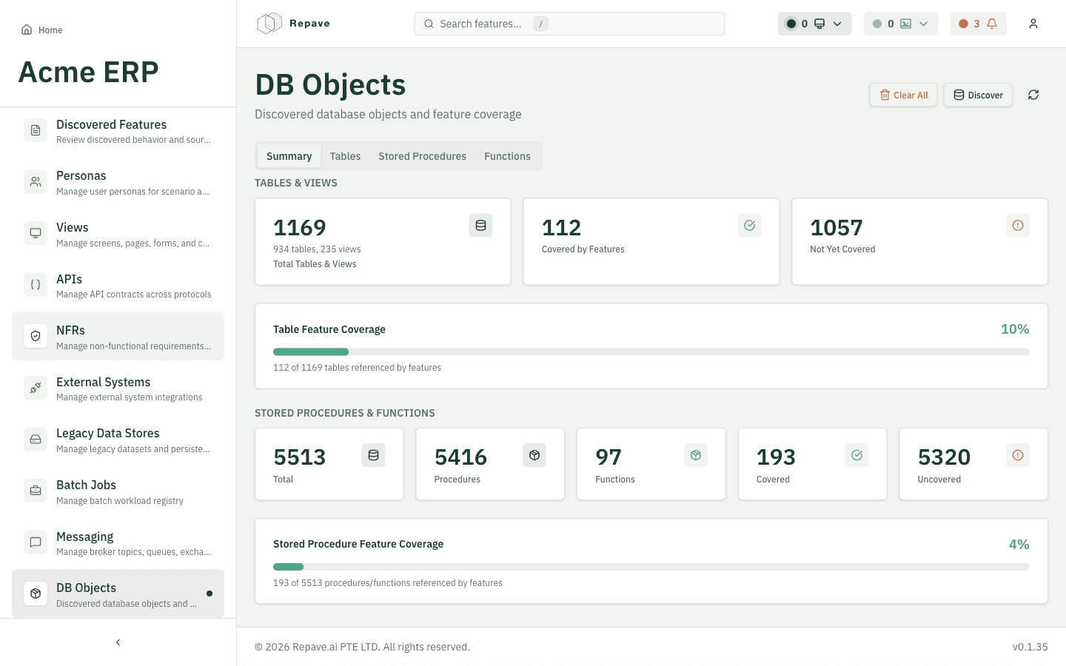Open the Home link in sidebar
The height and width of the screenshot is (666, 1066).
(x=42, y=30)
